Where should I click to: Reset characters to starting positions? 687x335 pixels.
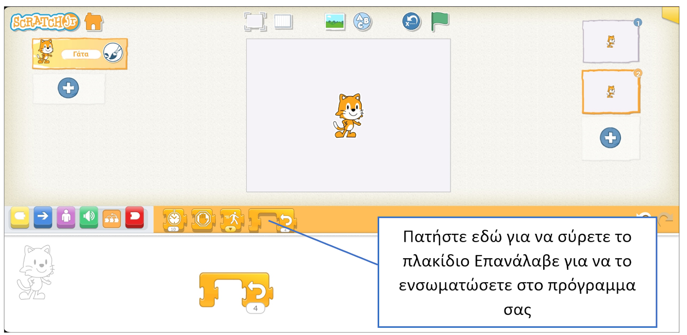(x=411, y=21)
